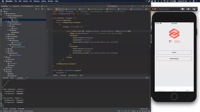The height and width of the screenshot is (112, 200).
Task: Click the Apple menu icon
Action: 3,1
